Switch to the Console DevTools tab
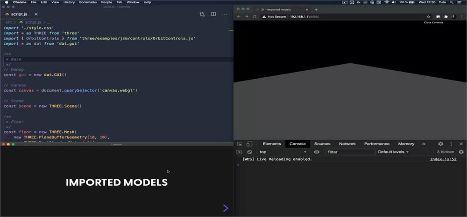Viewport: 467px width, 217px height. click(x=297, y=144)
